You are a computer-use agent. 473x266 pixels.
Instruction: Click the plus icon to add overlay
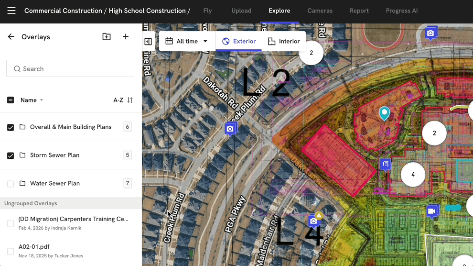pyautogui.click(x=126, y=37)
